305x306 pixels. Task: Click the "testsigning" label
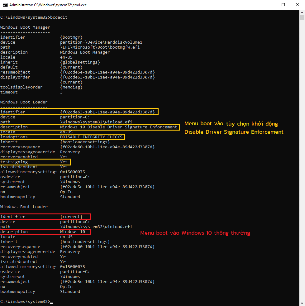(14, 162)
